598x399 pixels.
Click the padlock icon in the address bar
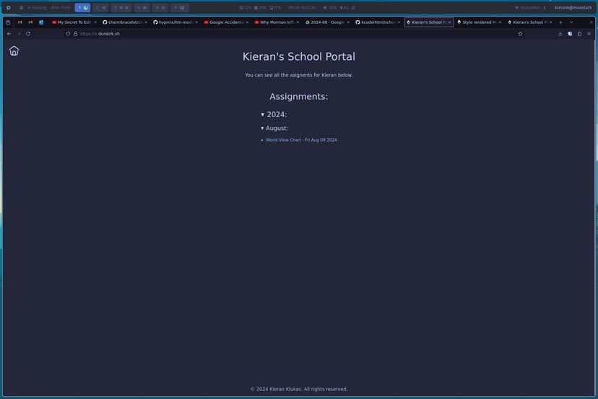[x=75, y=33]
